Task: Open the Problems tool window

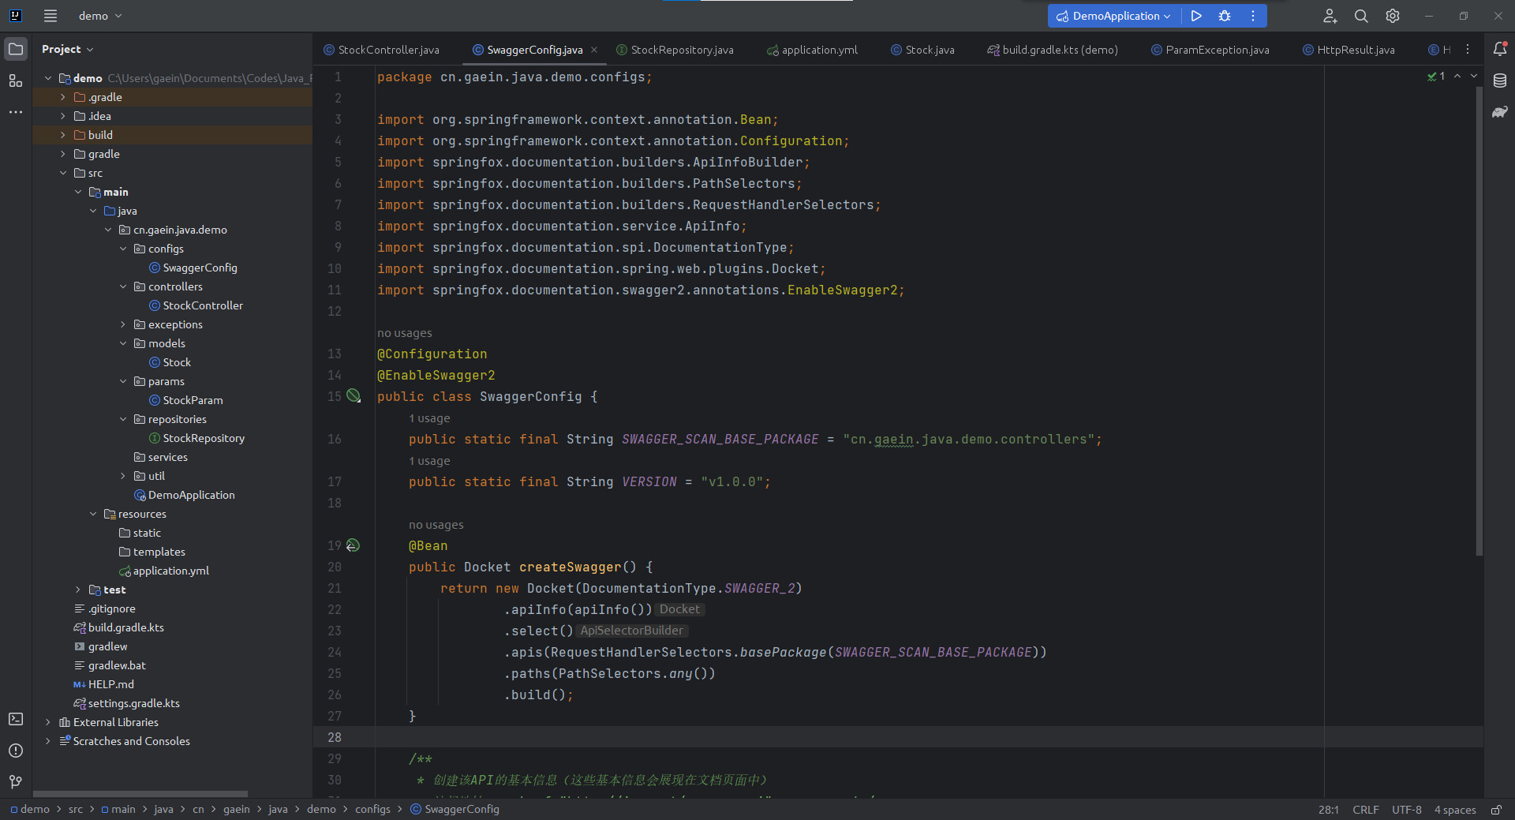Action: pos(16,751)
